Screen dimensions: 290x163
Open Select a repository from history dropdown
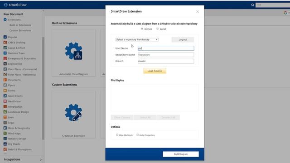137,39
